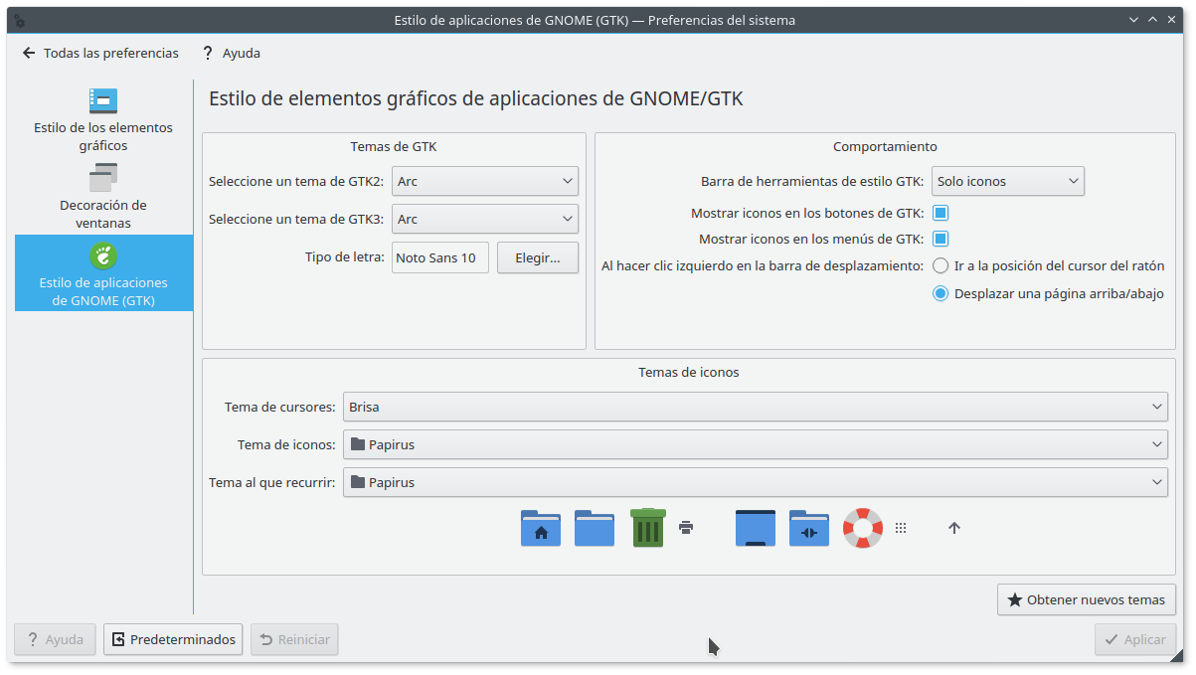This screenshot has height=675, width=1196.
Task: Click the up arrow preview icon
Action: [x=954, y=528]
